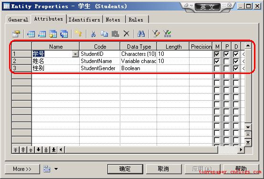Click the Length cell for StudentName
This screenshot has height=179, width=264.
pyautogui.click(x=173, y=61)
